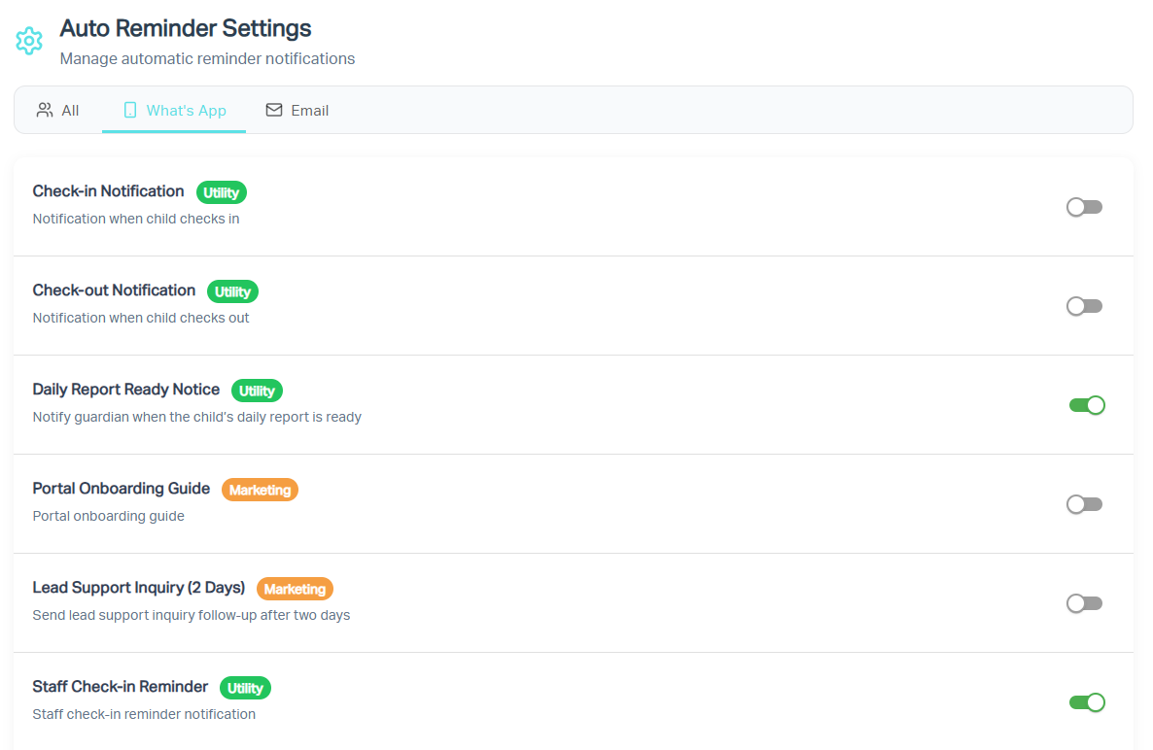This screenshot has width=1153, height=750.
Task: Click the Check-out Notification title text
Action: 114,290
